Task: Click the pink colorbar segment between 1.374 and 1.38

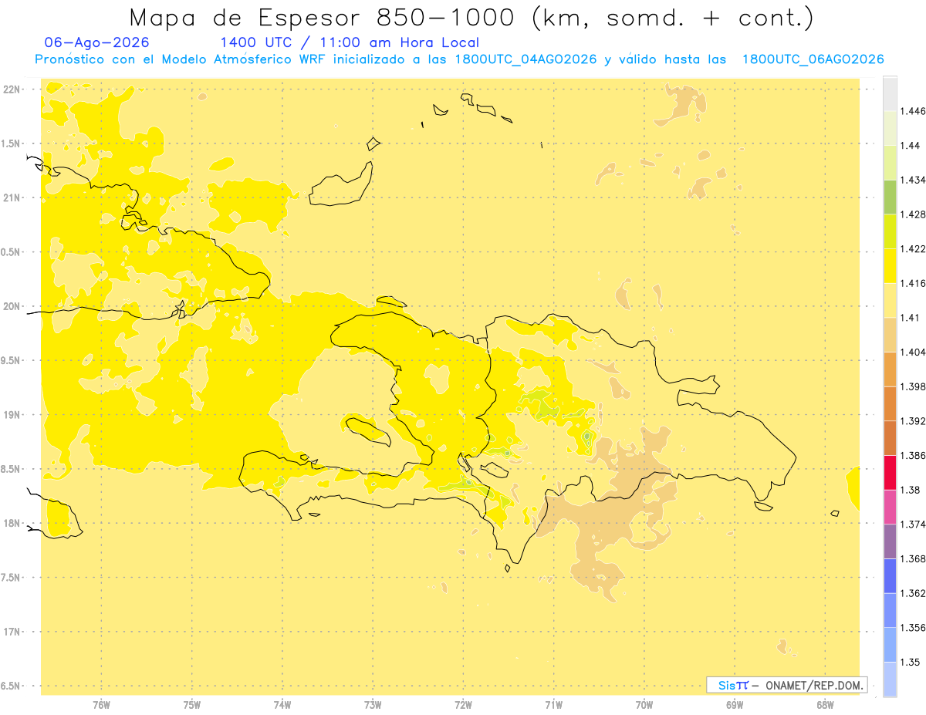Action: tap(890, 507)
